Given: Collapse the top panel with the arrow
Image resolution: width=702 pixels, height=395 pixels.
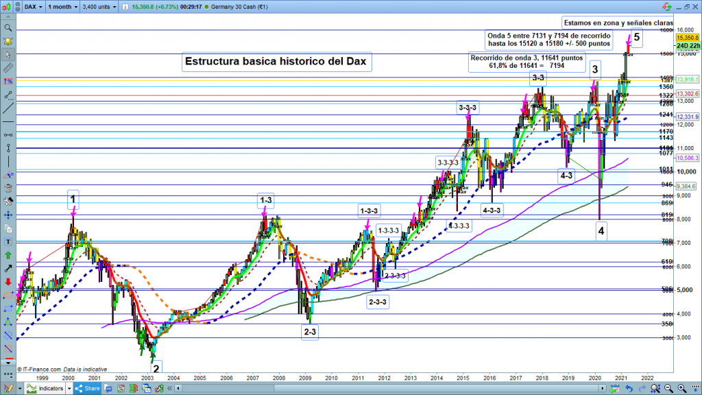Looking at the screenshot, I should 8,16.
